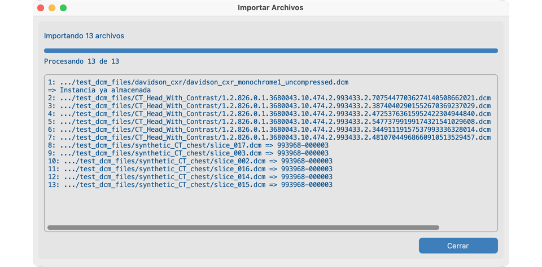Maximize the window using the green button

coord(63,8)
